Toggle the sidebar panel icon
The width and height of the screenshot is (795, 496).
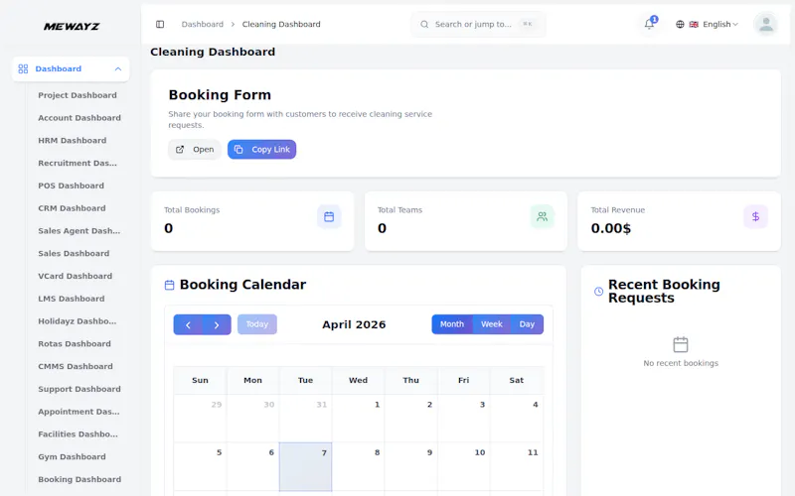pyautogui.click(x=160, y=24)
